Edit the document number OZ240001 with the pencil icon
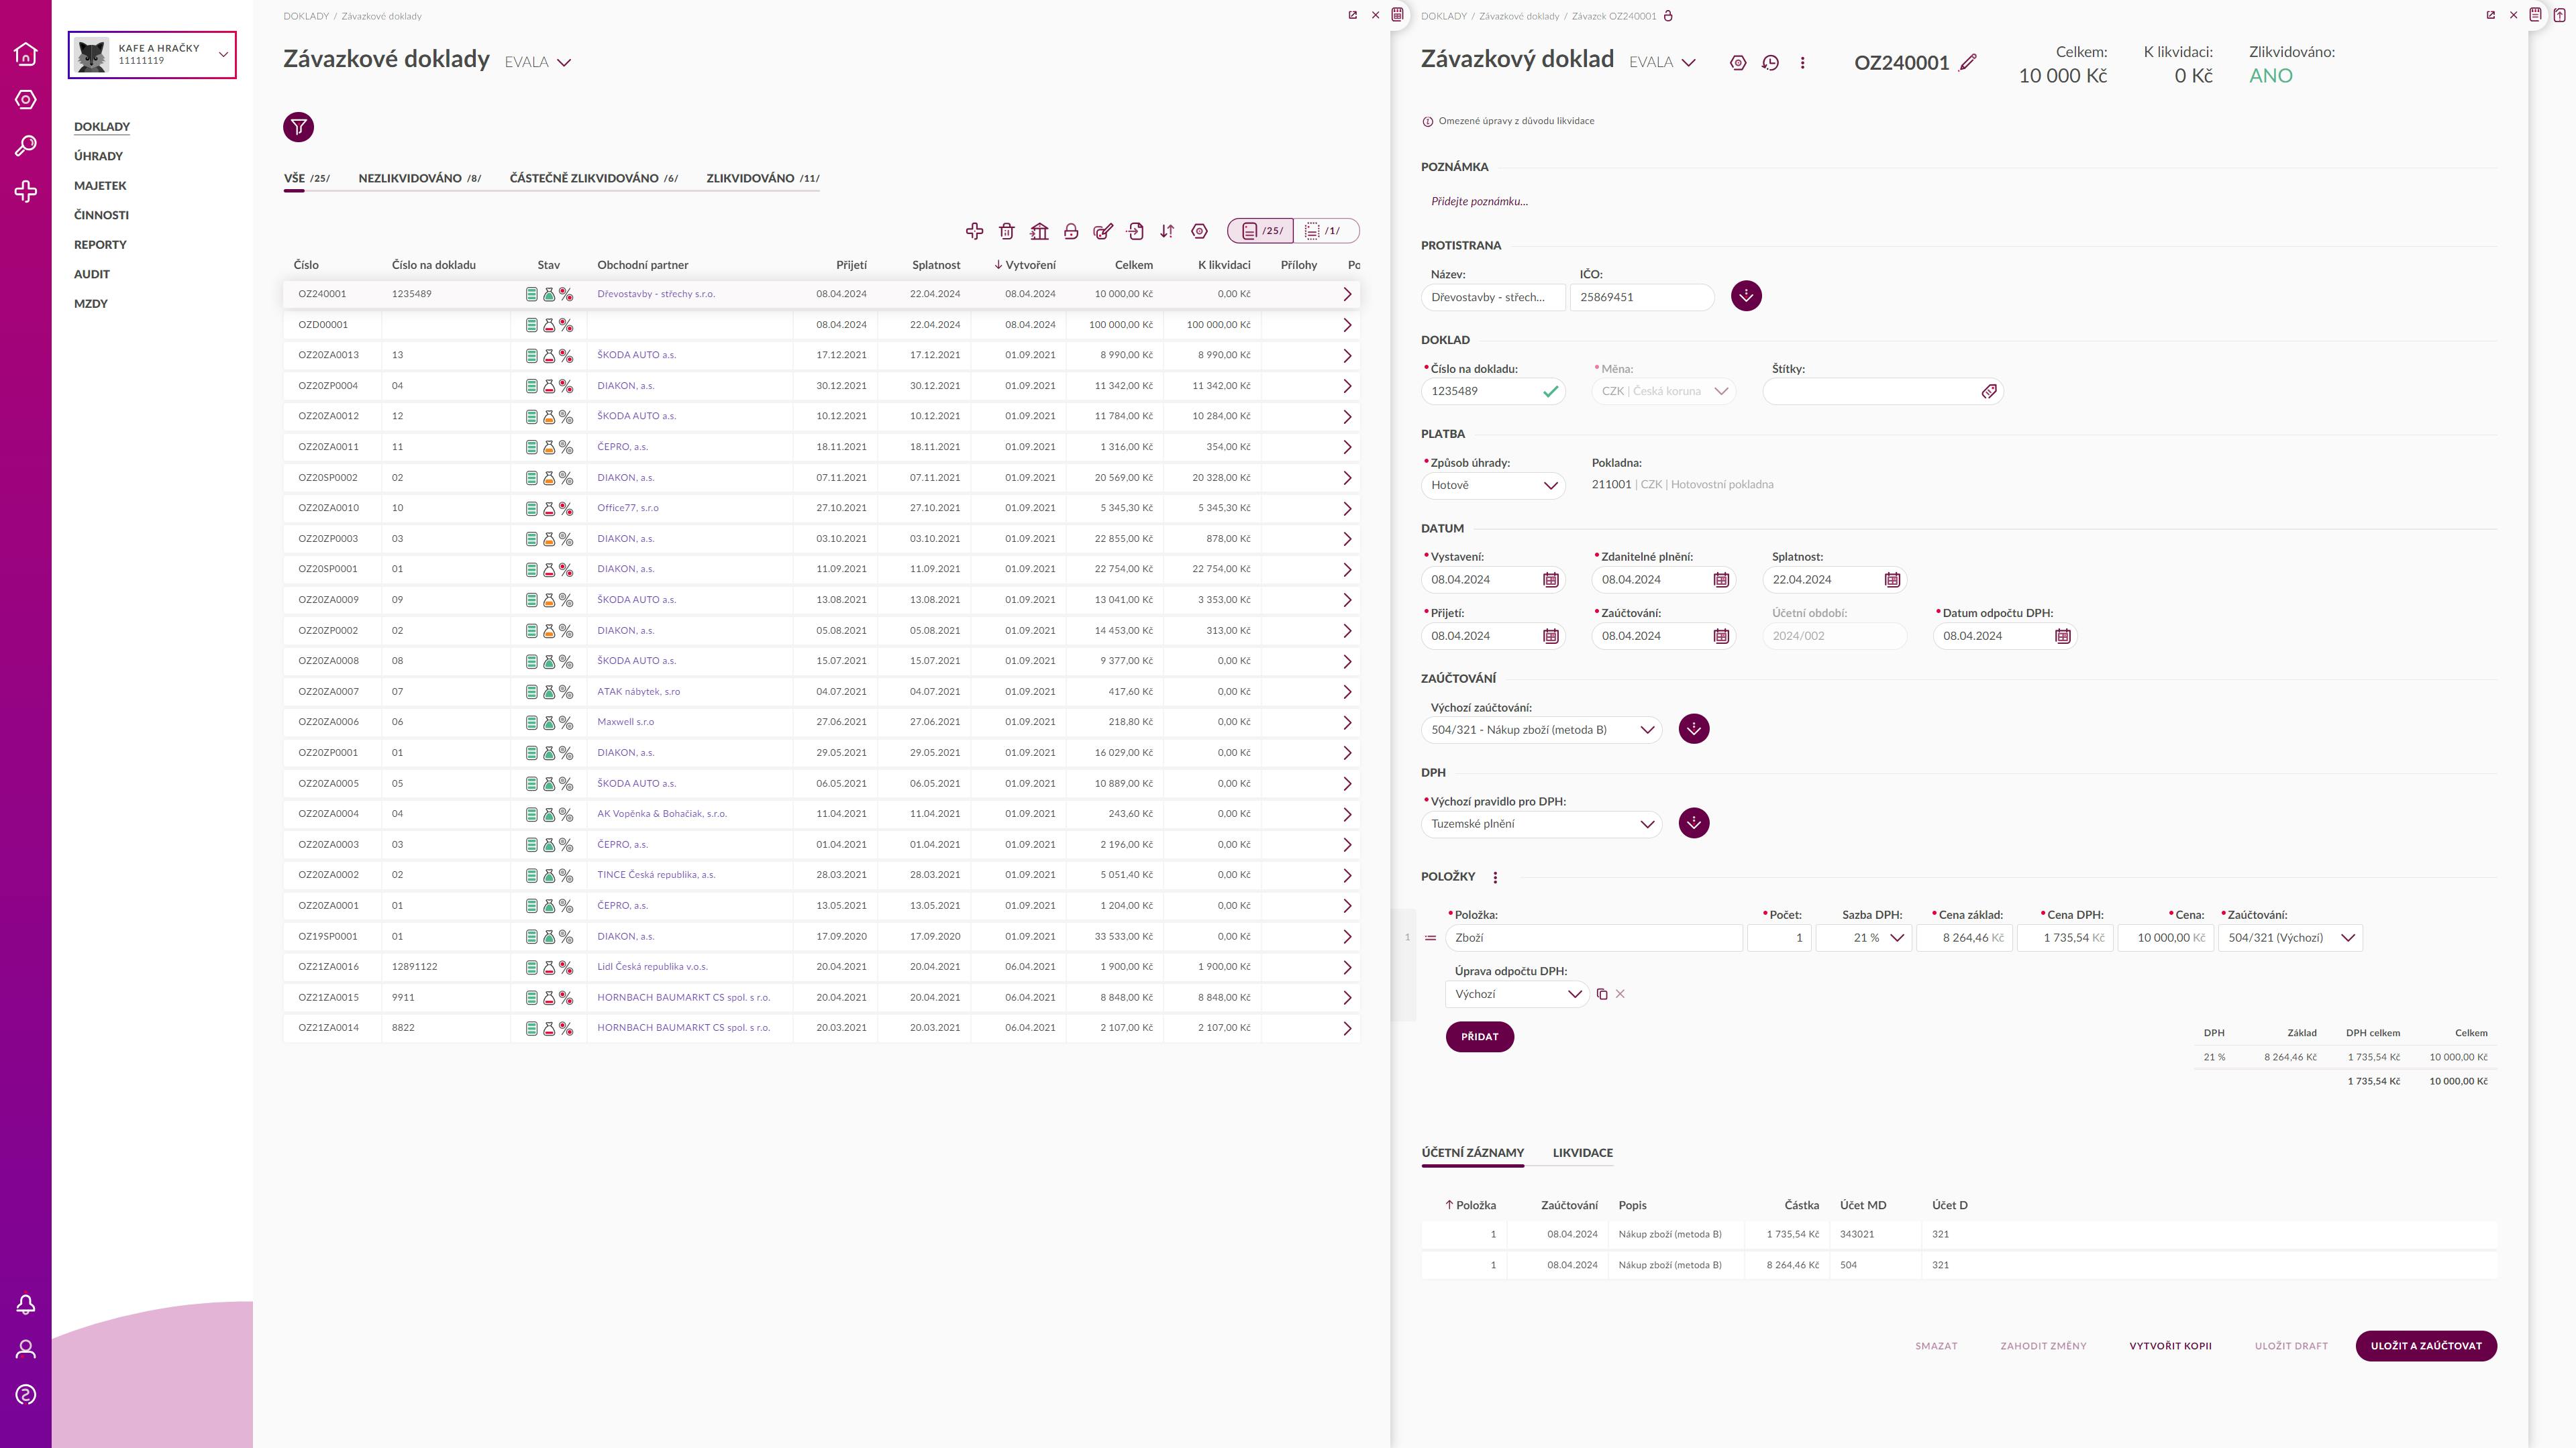This screenshot has height=1448, width=2576. click(1967, 62)
